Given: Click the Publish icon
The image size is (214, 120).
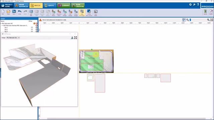Looking at the screenshot, I should coord(211,12).
